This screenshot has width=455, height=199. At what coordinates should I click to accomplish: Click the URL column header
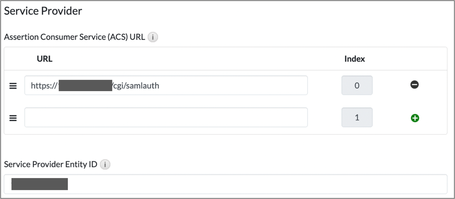pyautogui.click(x=45, y=59)
